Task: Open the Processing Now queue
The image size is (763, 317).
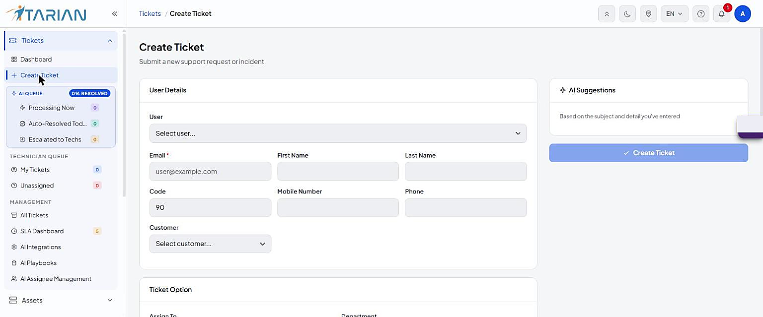Action: [61, 108]
